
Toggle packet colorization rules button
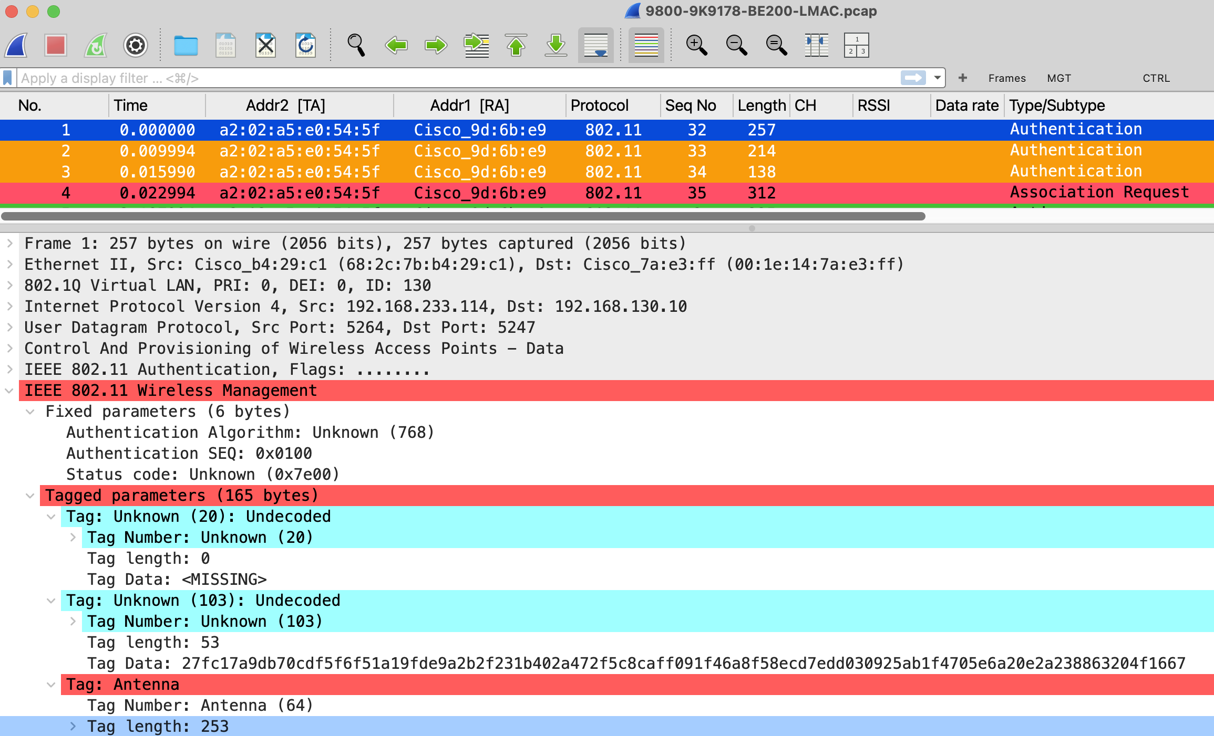click(x=646, y=45)
